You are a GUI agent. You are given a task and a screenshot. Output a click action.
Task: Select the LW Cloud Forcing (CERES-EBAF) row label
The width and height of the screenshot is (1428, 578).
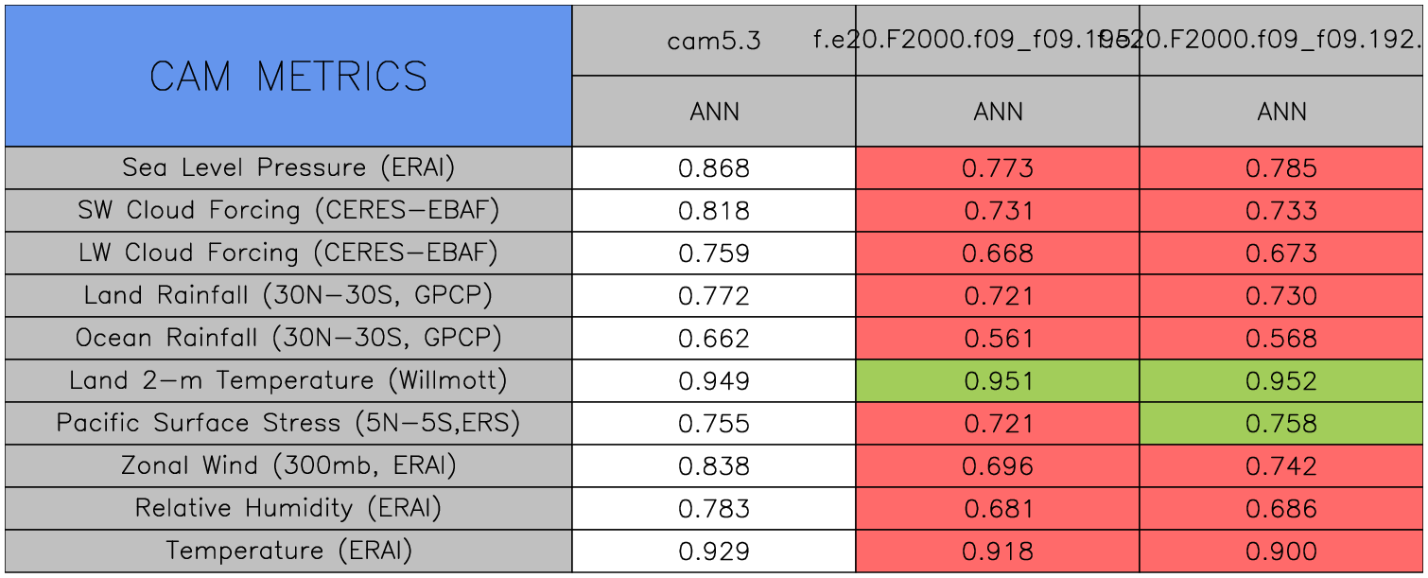click(288, 254)
